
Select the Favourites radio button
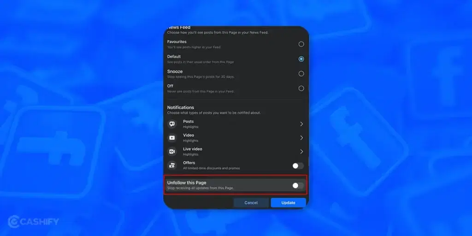tap(301, 44)
